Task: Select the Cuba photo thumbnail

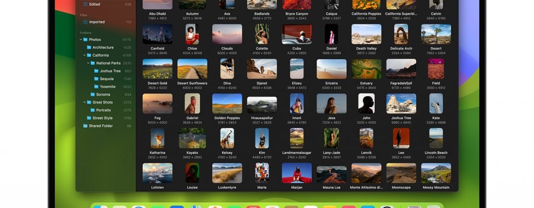Action: click(296, 34)
